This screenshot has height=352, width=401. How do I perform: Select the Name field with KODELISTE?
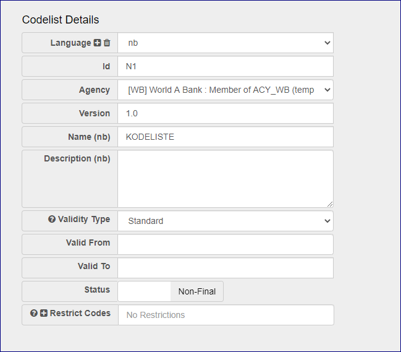226,137
